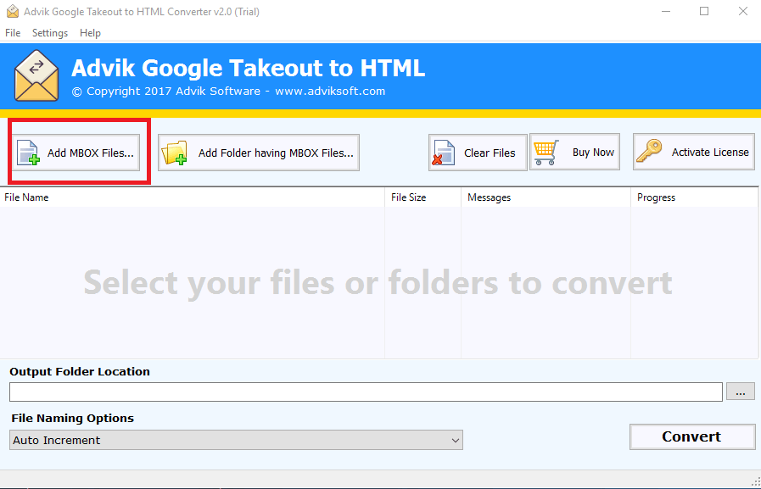Click the Output Folder Location text field
The height and width of the screenshot is (489, 761).
366,392
